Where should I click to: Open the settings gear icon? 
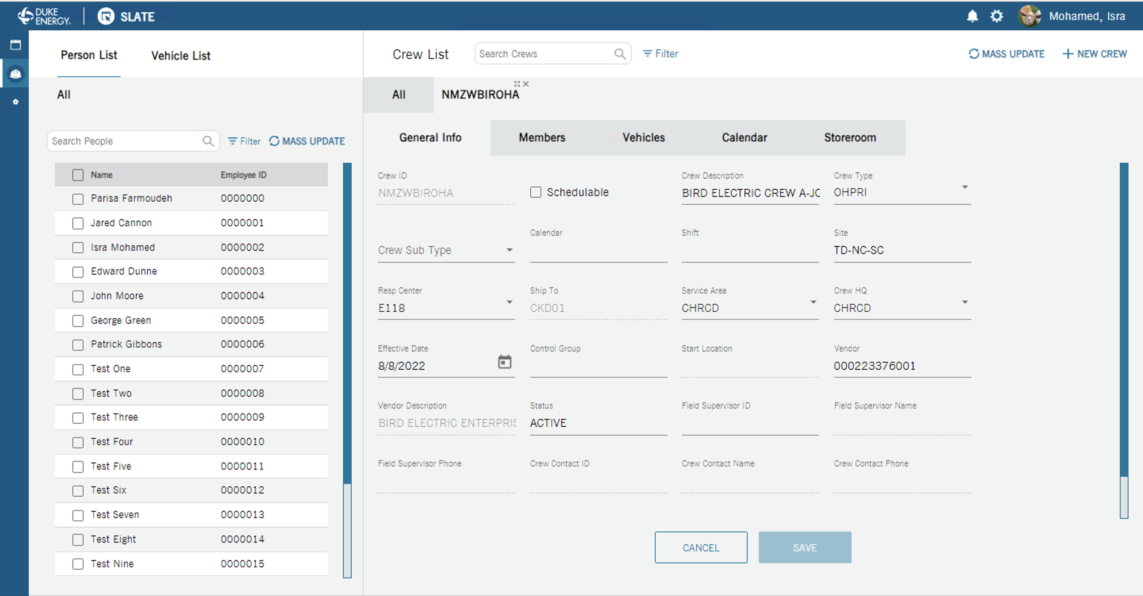pyautogui.click(x=997, y=16)
